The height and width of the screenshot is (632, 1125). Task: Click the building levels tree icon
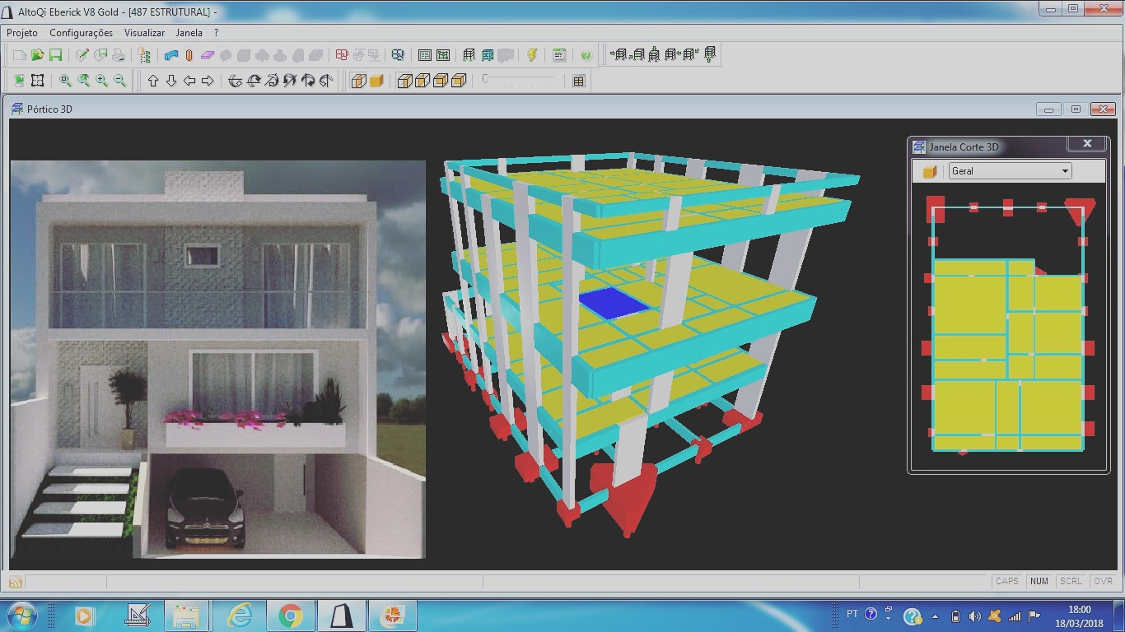click(x=144, y=55)
